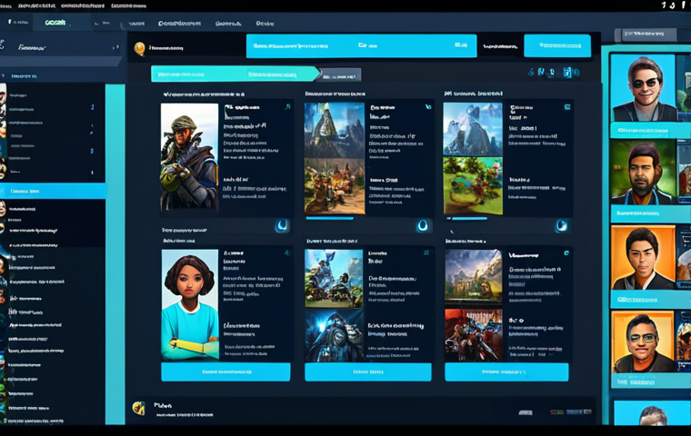Select the cyan highlighted row in the left sidebar
The image size is (691, 436).
(x=53, y=191)
